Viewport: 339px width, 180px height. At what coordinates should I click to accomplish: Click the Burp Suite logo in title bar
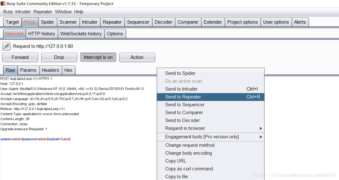point(3,4)
